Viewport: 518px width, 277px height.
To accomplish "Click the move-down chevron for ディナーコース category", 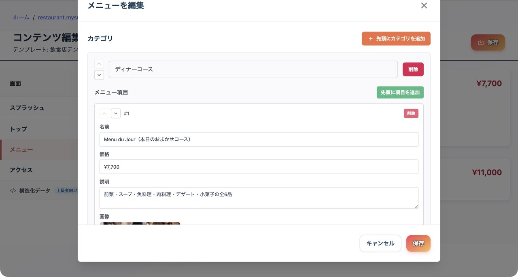I will pos(99,75).
